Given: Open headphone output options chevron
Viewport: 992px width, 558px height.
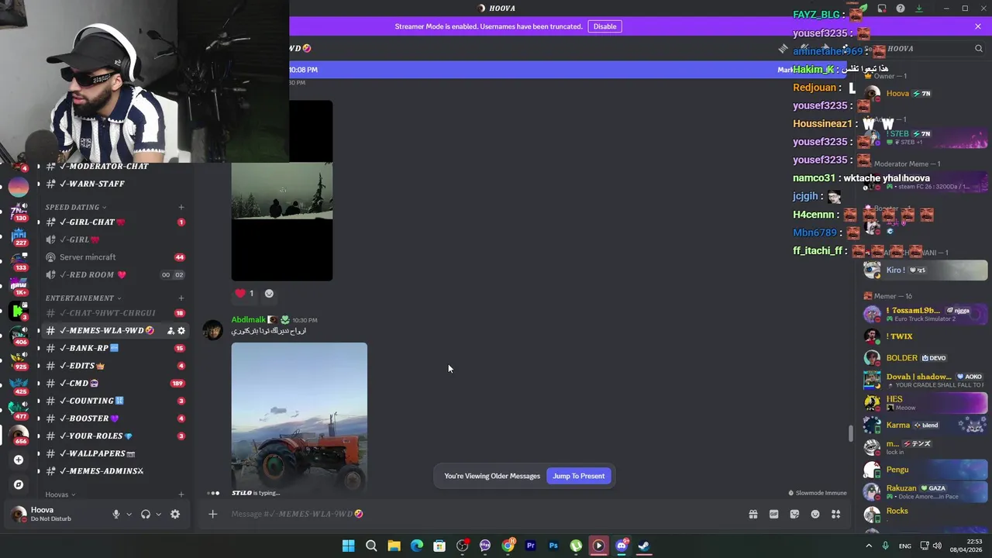Looking at the screenshot, I should coord(158,514).
